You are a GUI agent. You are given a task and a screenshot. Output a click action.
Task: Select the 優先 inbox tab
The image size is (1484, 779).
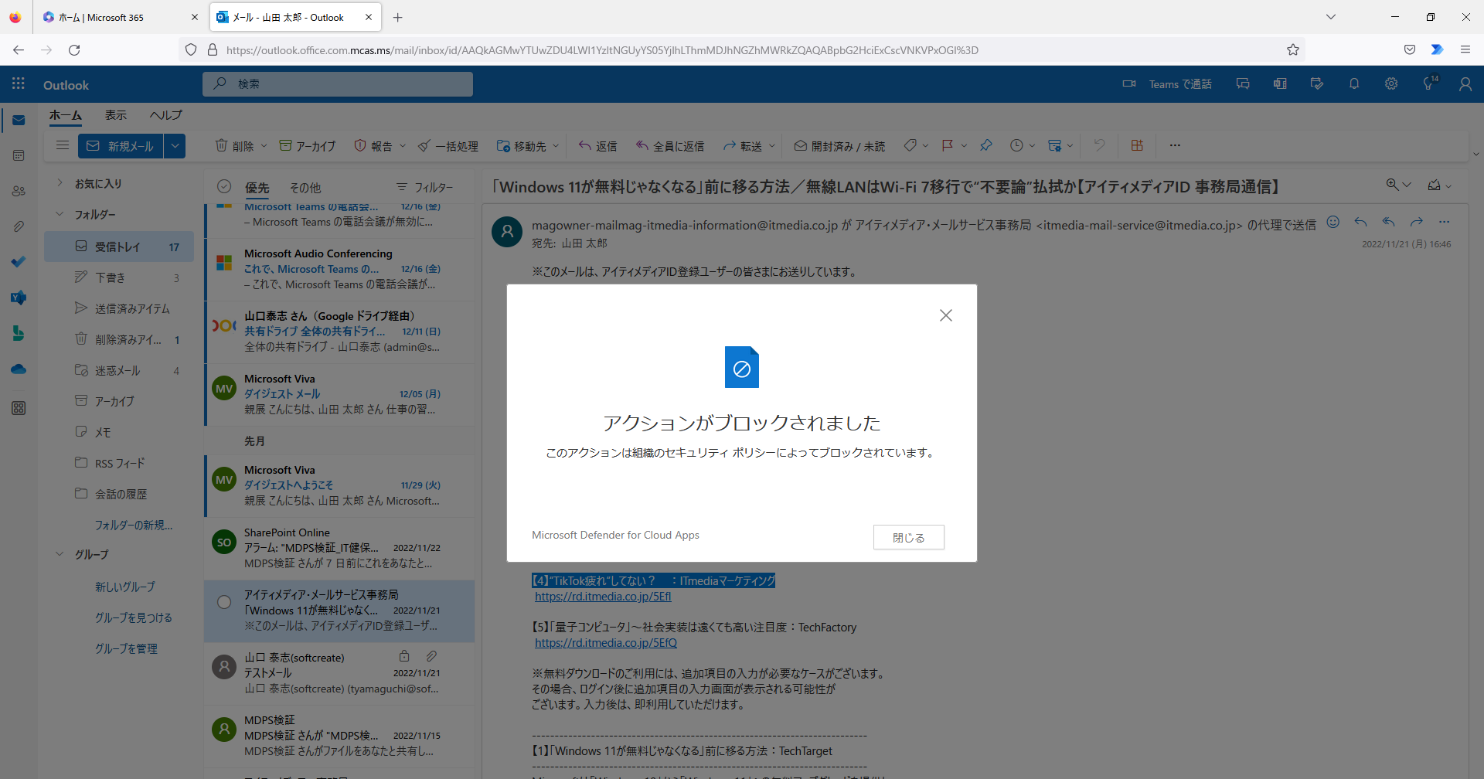(x=257, y=187)
